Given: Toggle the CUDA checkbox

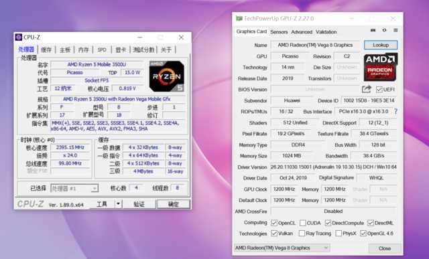Looking at the screenshot, I should click(302, 223).
